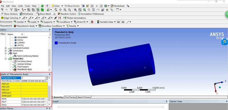The width and height of the screenshot is (228, 110).
Task: Select the Geometry tab
Action: pos(58,97)
